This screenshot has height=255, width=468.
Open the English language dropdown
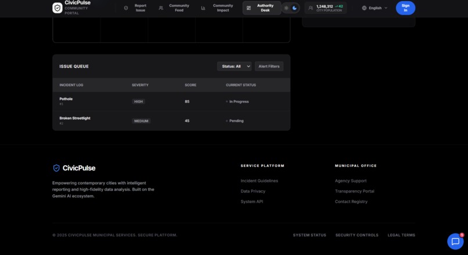pos(375,8)
